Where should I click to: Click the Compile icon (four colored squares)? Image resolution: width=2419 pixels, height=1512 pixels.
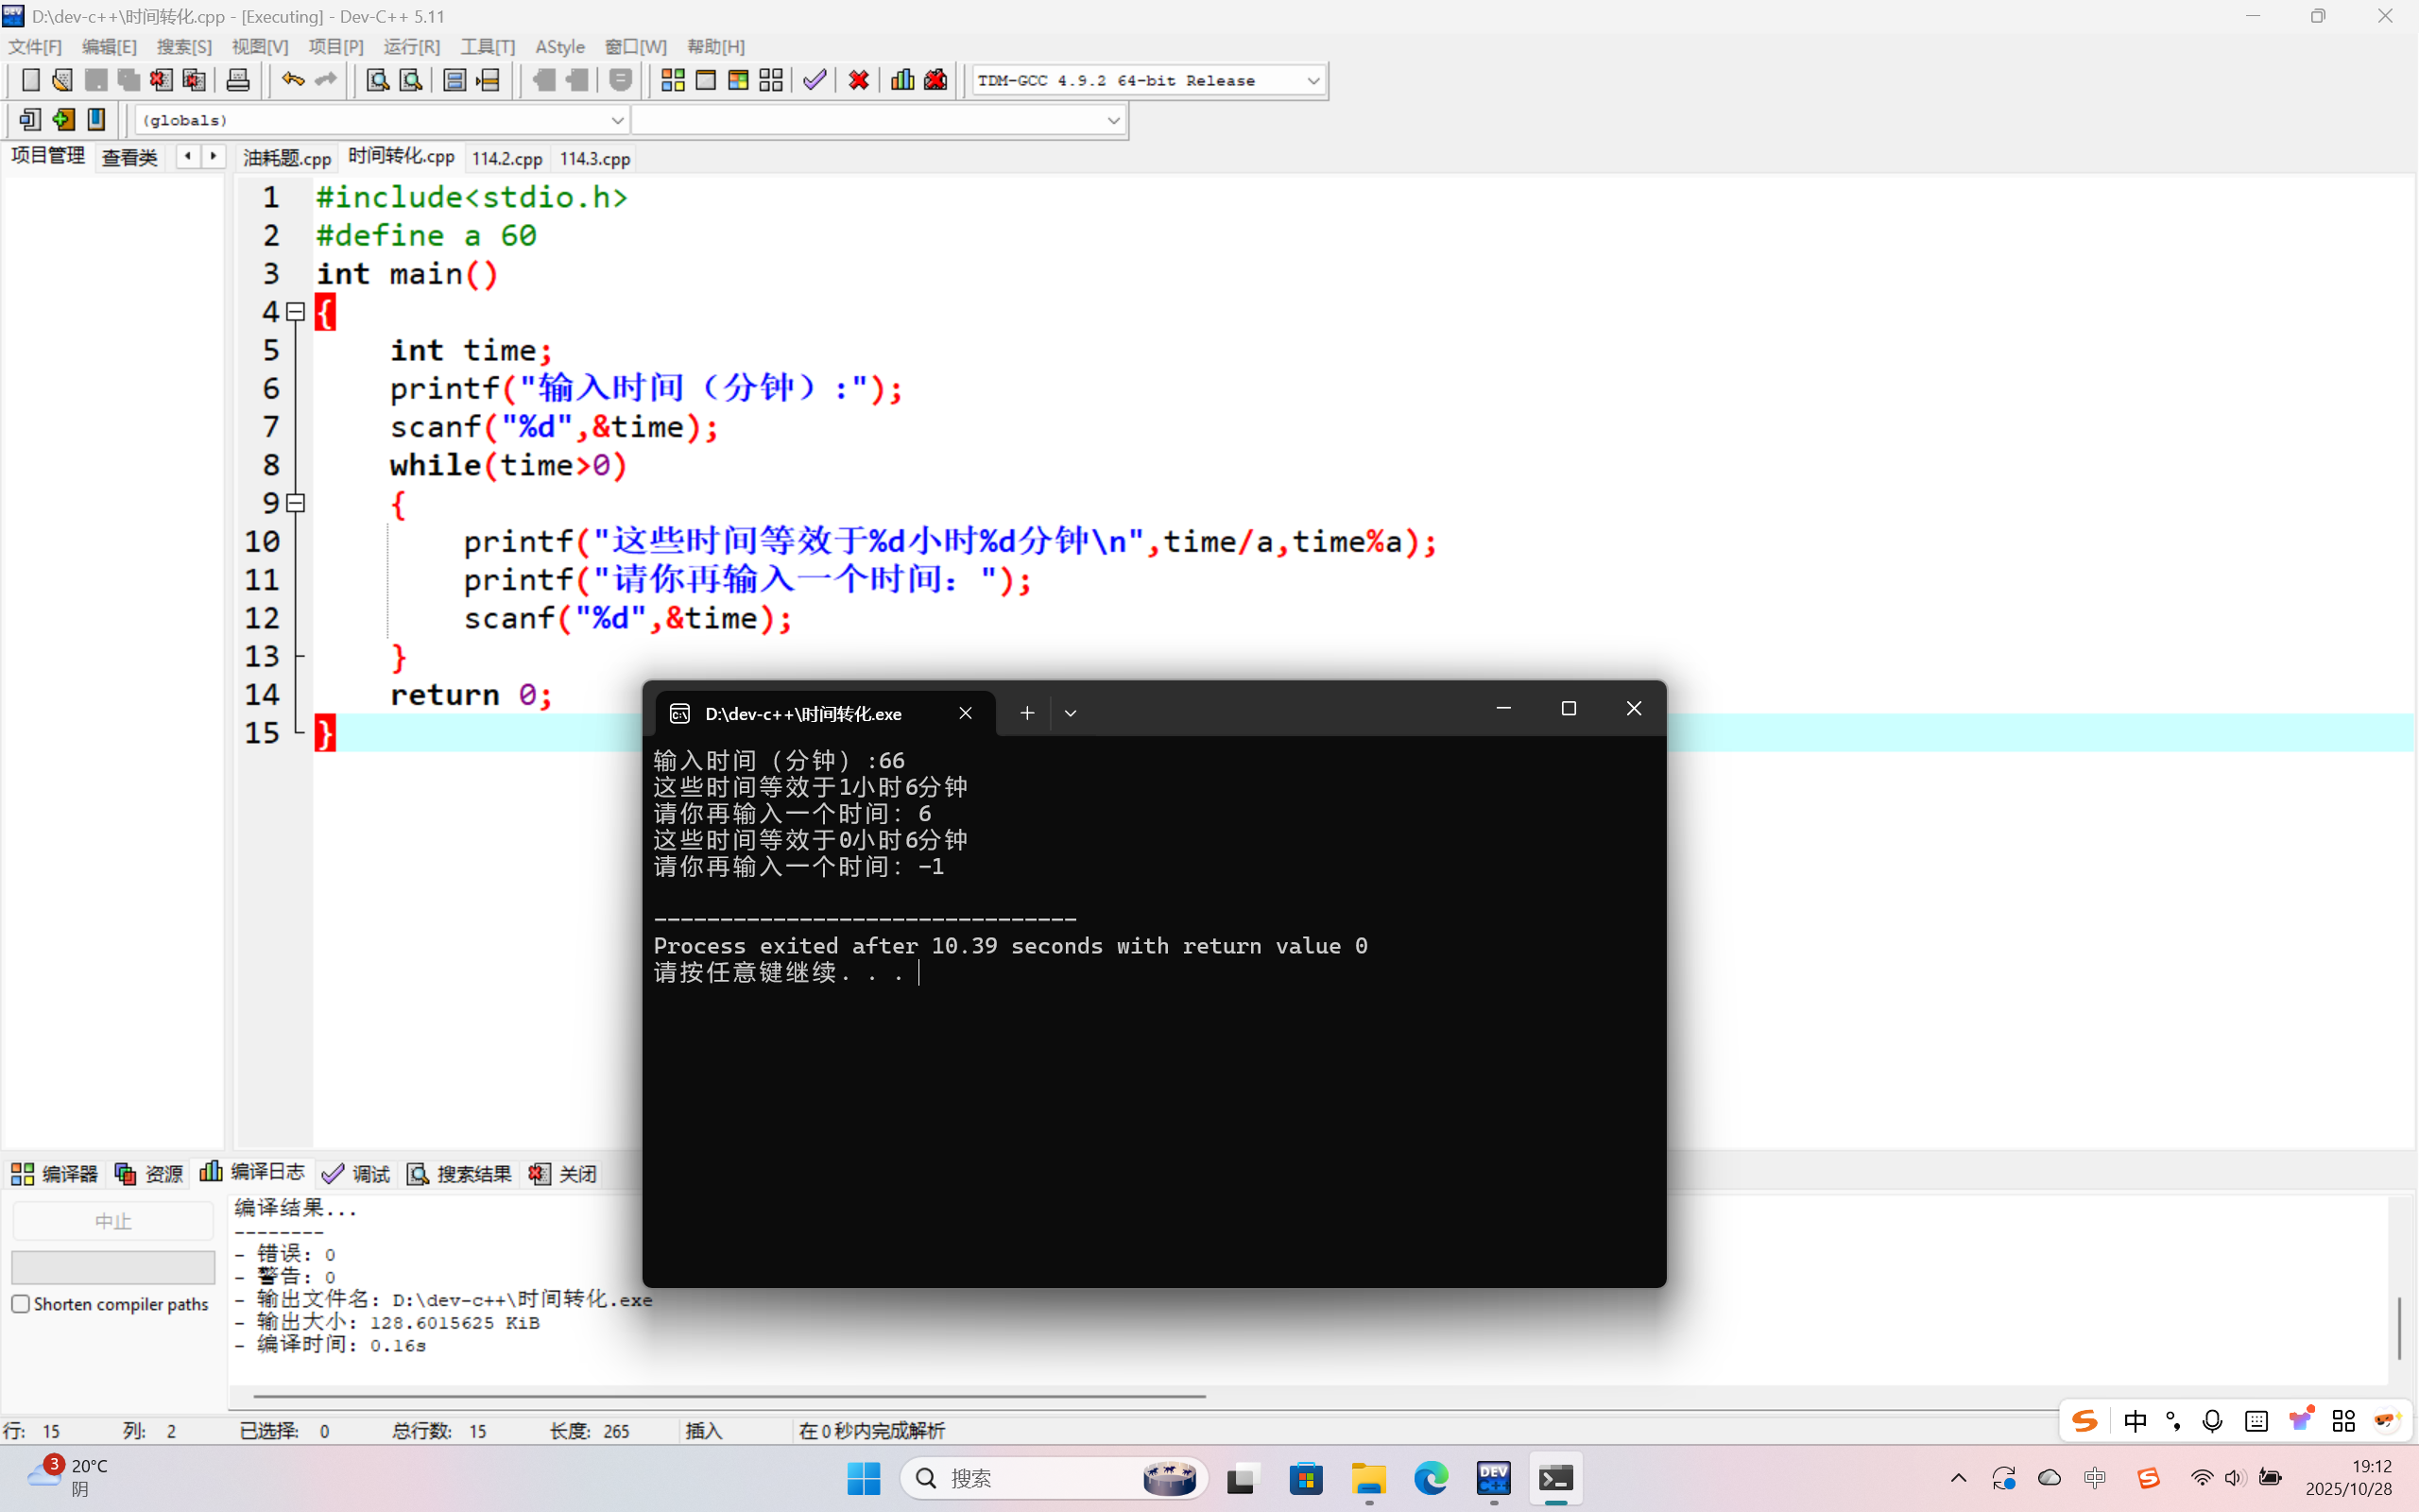coord(673,80)
